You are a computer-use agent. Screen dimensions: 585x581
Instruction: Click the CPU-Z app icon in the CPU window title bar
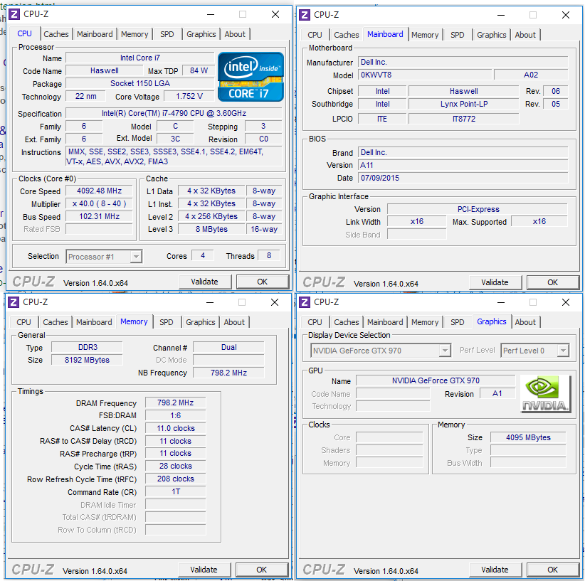[x=14, y=14]
